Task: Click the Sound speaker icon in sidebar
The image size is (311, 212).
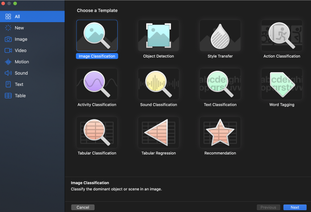Action: coord(8,73)
